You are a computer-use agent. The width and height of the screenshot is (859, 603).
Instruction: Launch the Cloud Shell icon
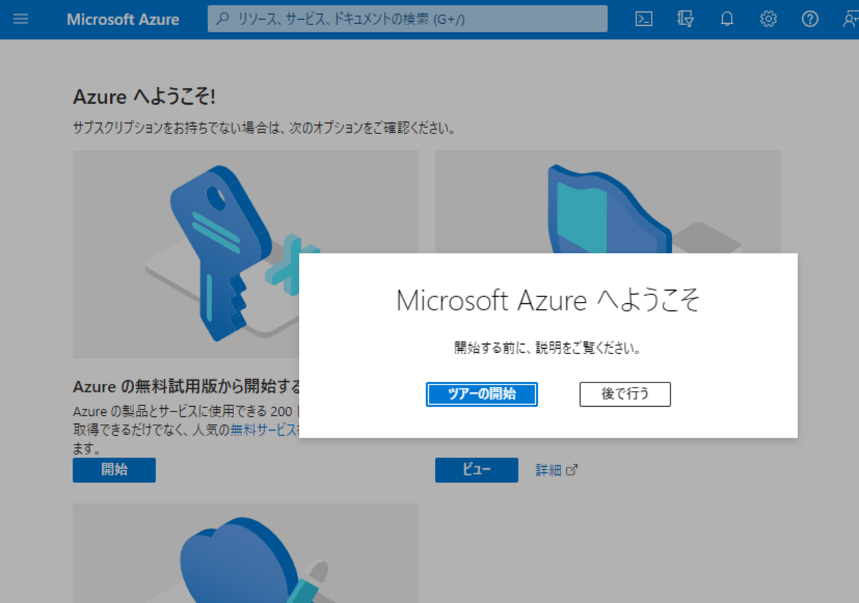coord(644,19)
